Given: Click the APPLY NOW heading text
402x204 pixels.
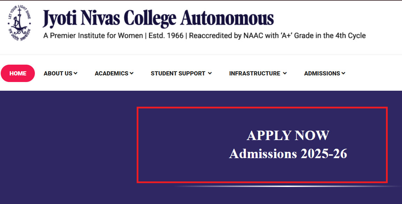Looking at the screenshot, I should click(x=288, y=136).
